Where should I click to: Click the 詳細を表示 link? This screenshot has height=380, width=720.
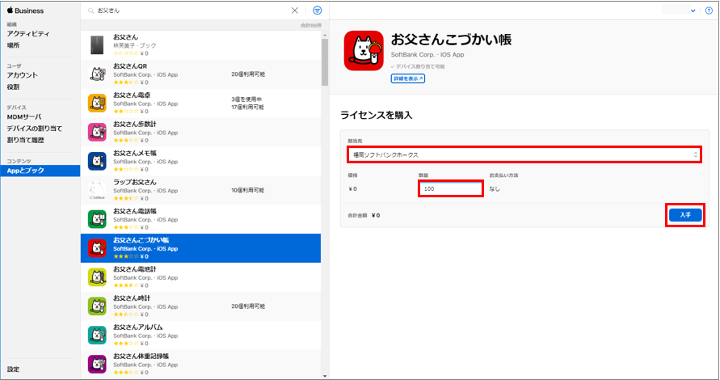click(x=408, y=78)
